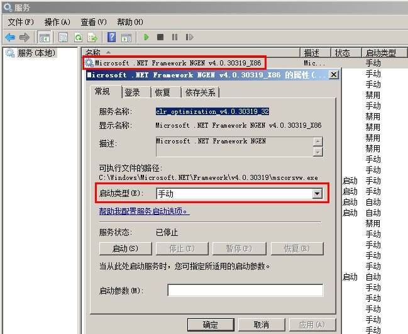Open the 启动类型 dropdown list

pyautogui.click(x=317, y=194)
